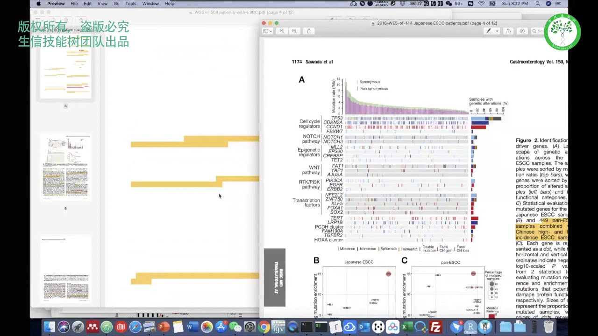Open Spotlight search in the menu bar

pos(538,4)
